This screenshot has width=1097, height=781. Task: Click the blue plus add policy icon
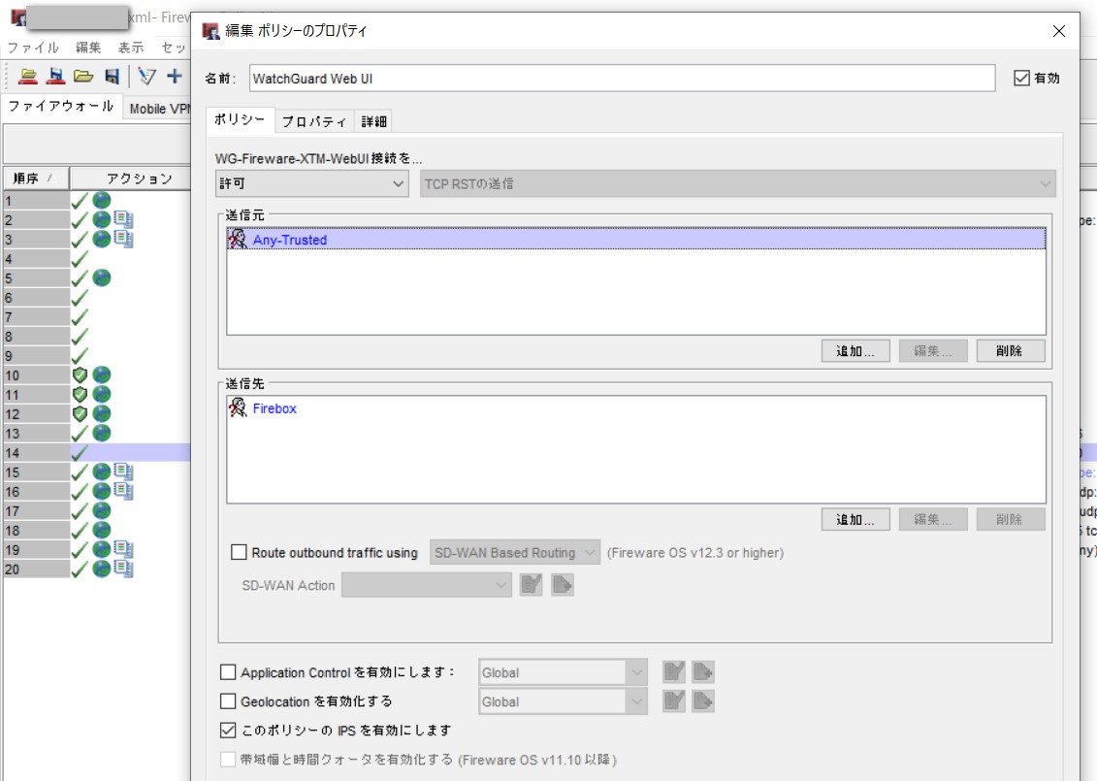pyautogui.click(x=175, y=77)
